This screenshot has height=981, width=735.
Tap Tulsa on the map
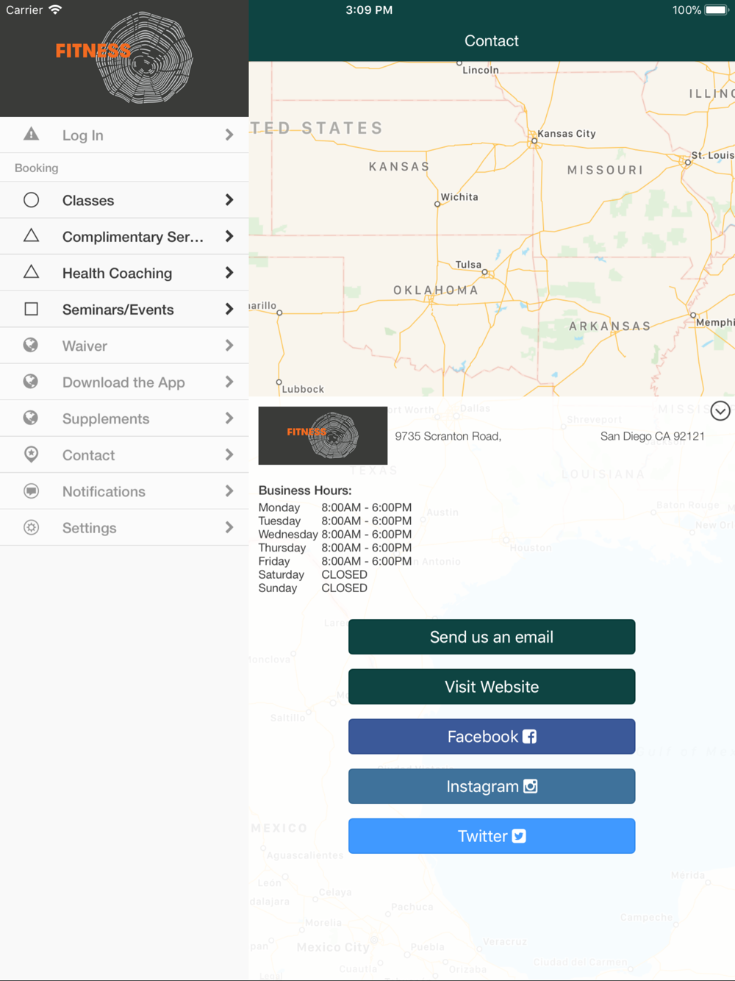point(468,265)
